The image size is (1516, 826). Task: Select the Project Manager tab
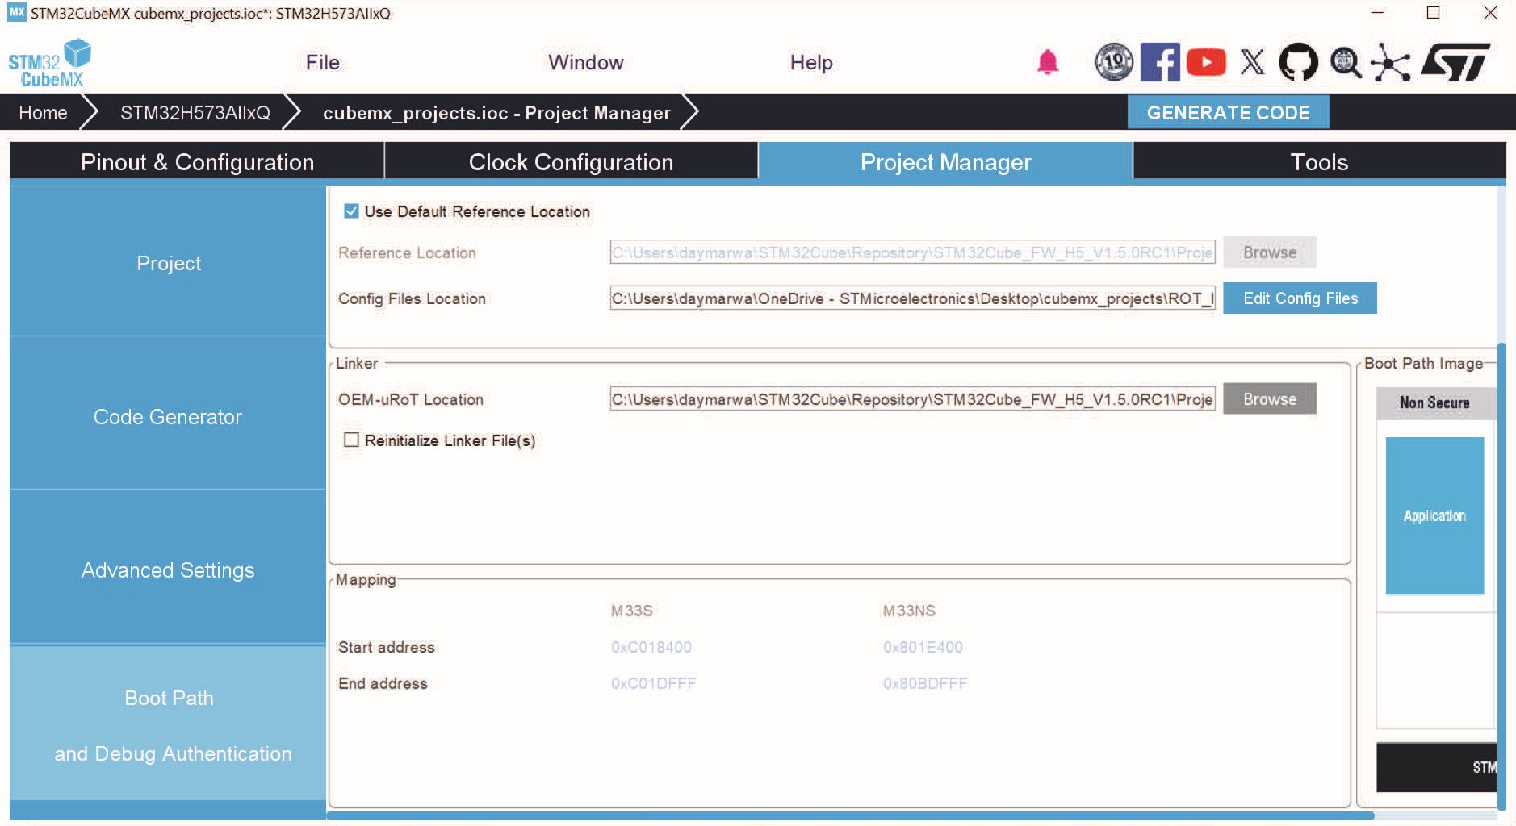(945, 161)
